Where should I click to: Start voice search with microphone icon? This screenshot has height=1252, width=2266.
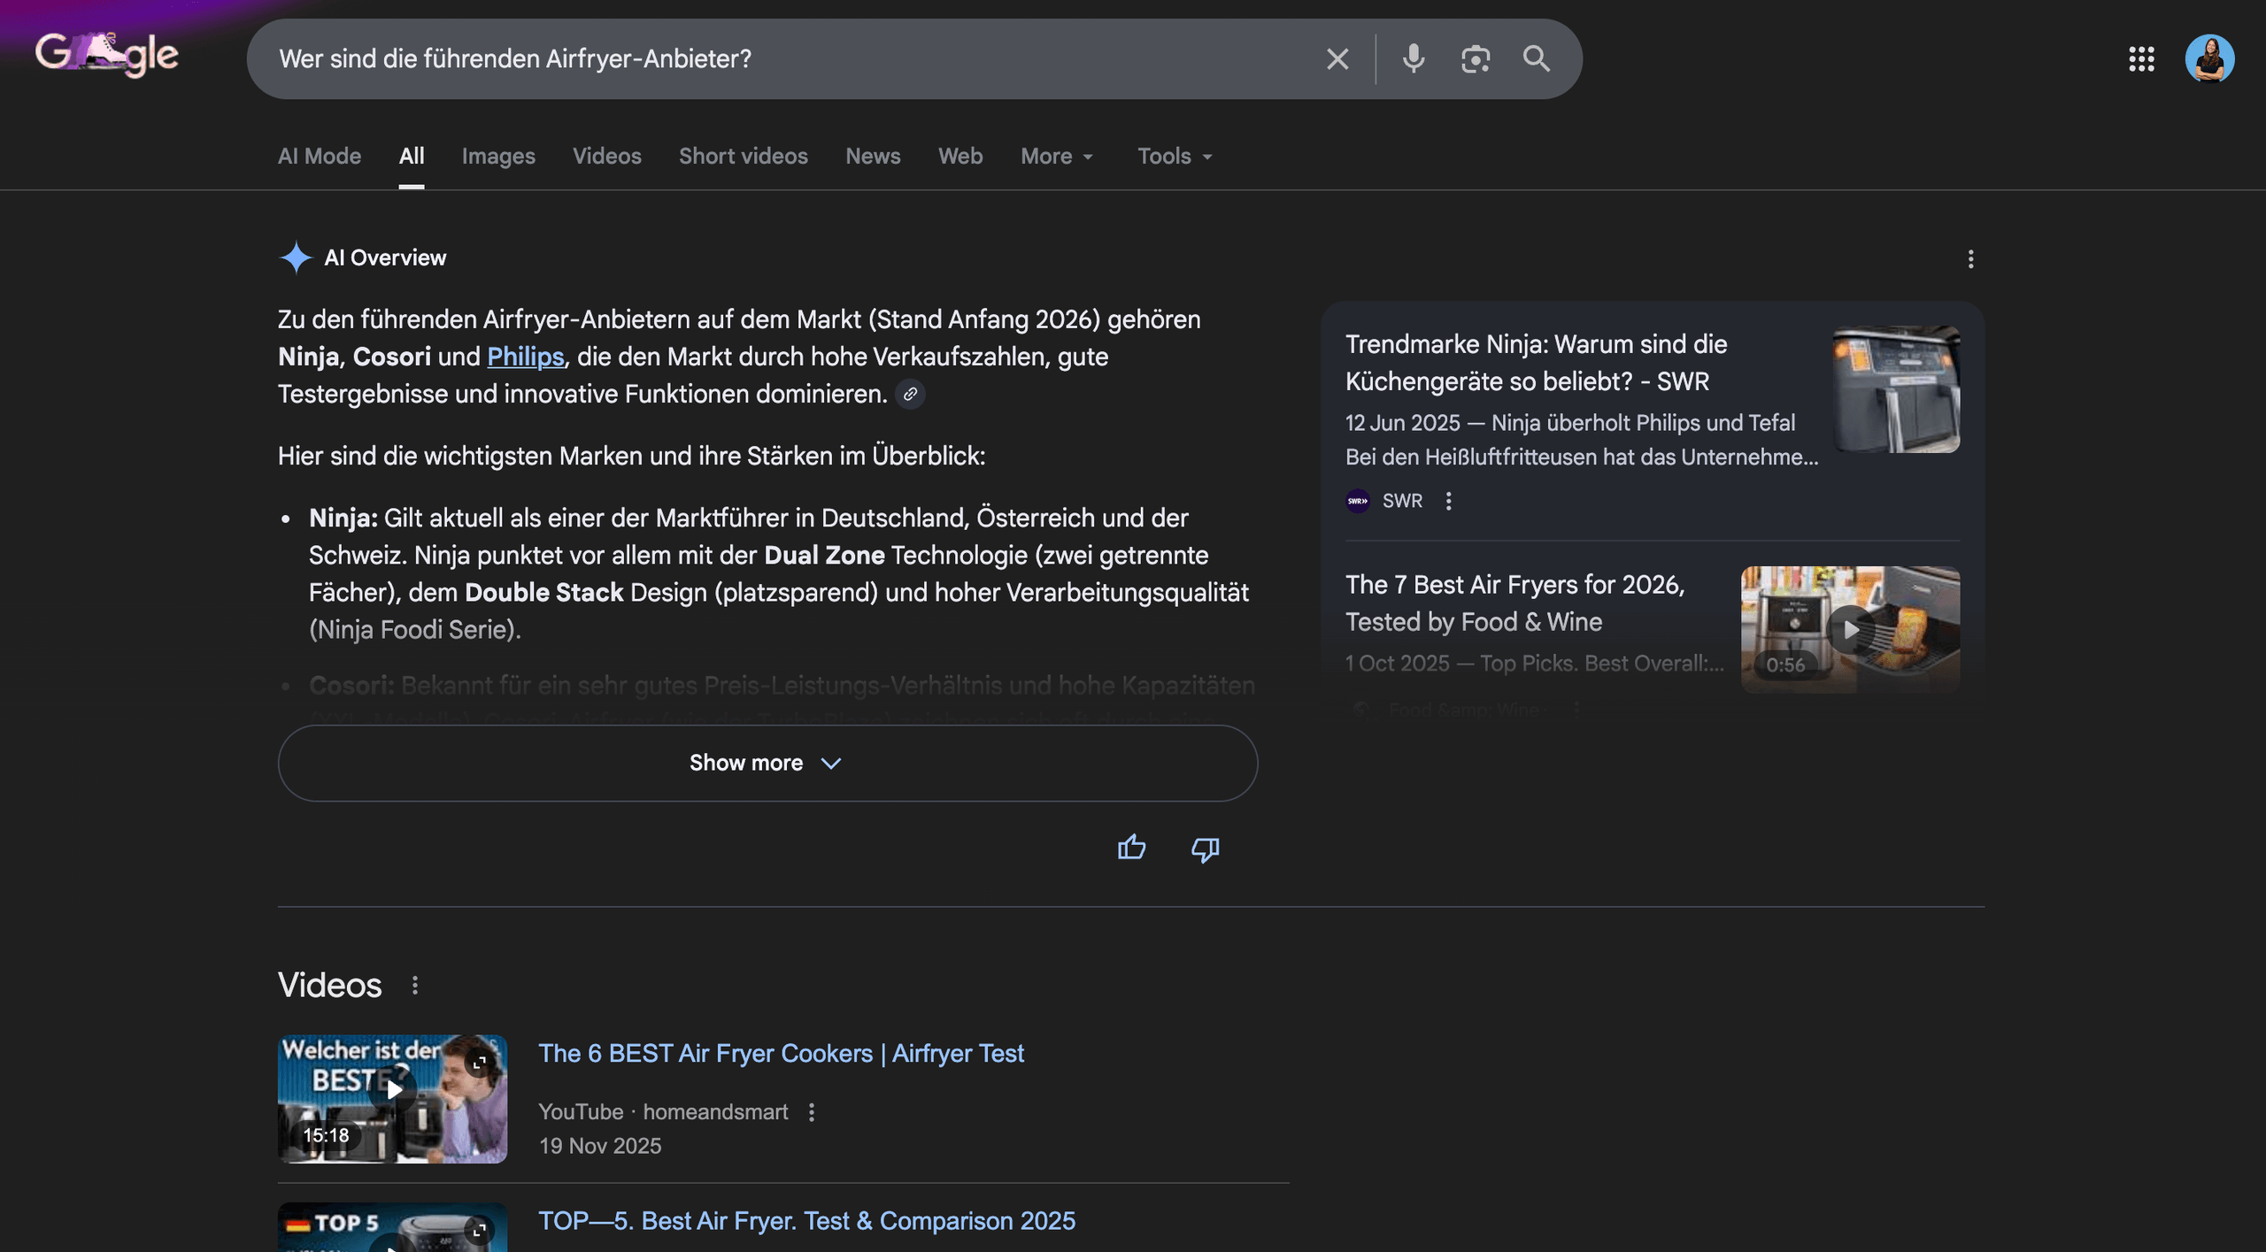1414,59
